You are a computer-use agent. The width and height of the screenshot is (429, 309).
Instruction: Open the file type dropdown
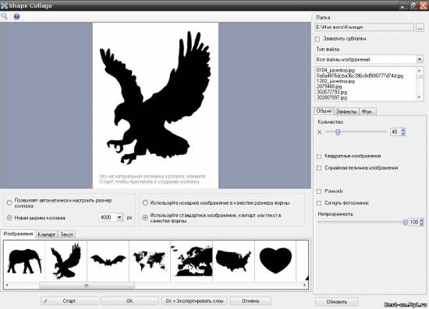tap(420, 59)
